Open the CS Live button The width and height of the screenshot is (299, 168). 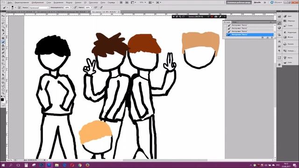coord(276,2)
